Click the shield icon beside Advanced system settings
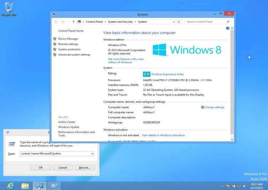Screen dimensions: 268x190 coord(55,55)
